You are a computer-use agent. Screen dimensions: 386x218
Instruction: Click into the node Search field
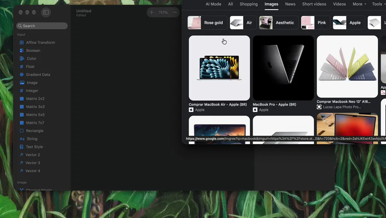tap(42, 26)
